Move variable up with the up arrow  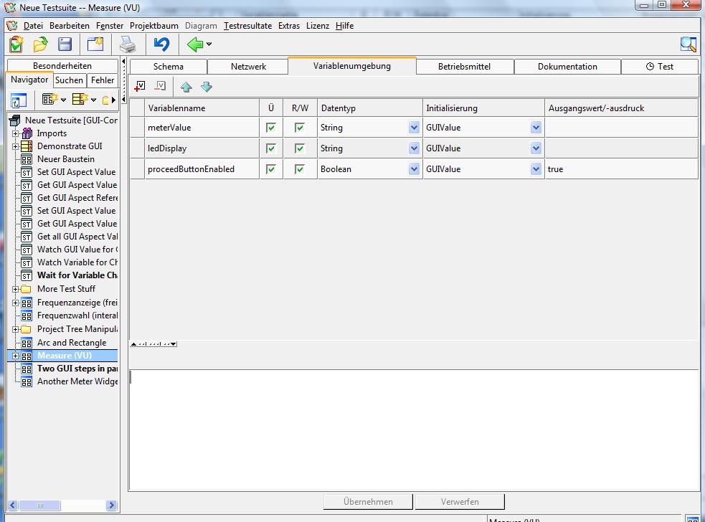pyautogui.click(x=186, y=87)
